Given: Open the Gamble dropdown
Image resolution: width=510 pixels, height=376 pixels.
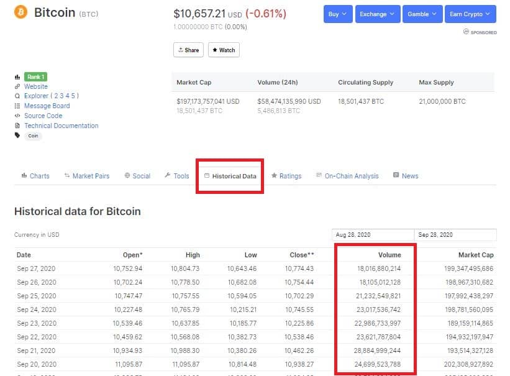Looking at the screenshot, I should 422,14.
